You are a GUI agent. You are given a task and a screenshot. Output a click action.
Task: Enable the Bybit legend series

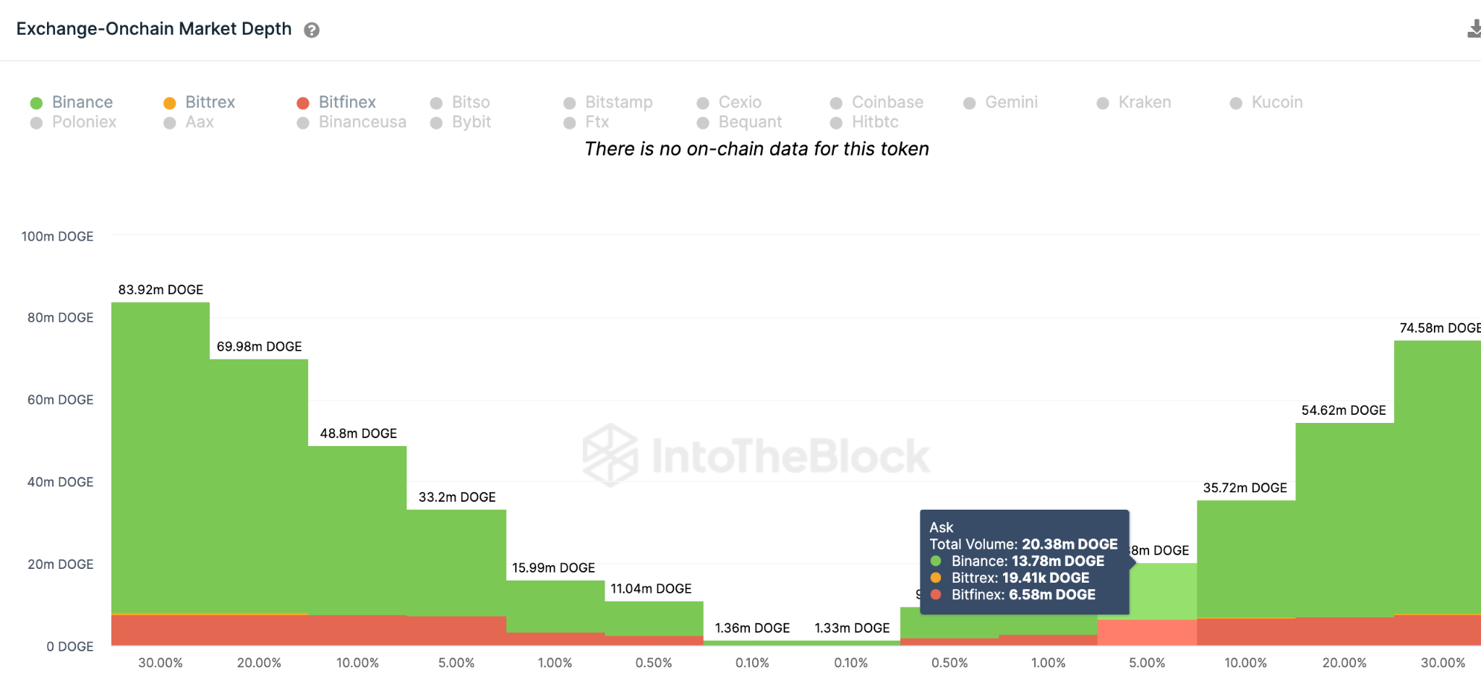click(x=461, y=122)
